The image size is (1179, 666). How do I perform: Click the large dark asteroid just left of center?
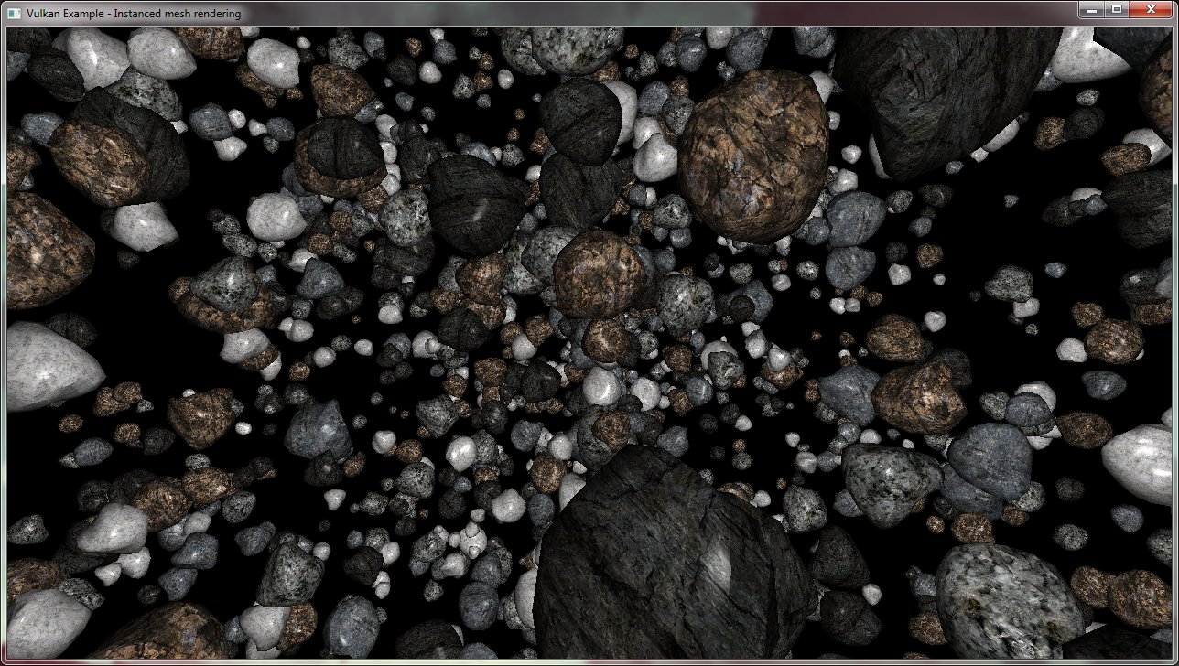click(474, 206)
